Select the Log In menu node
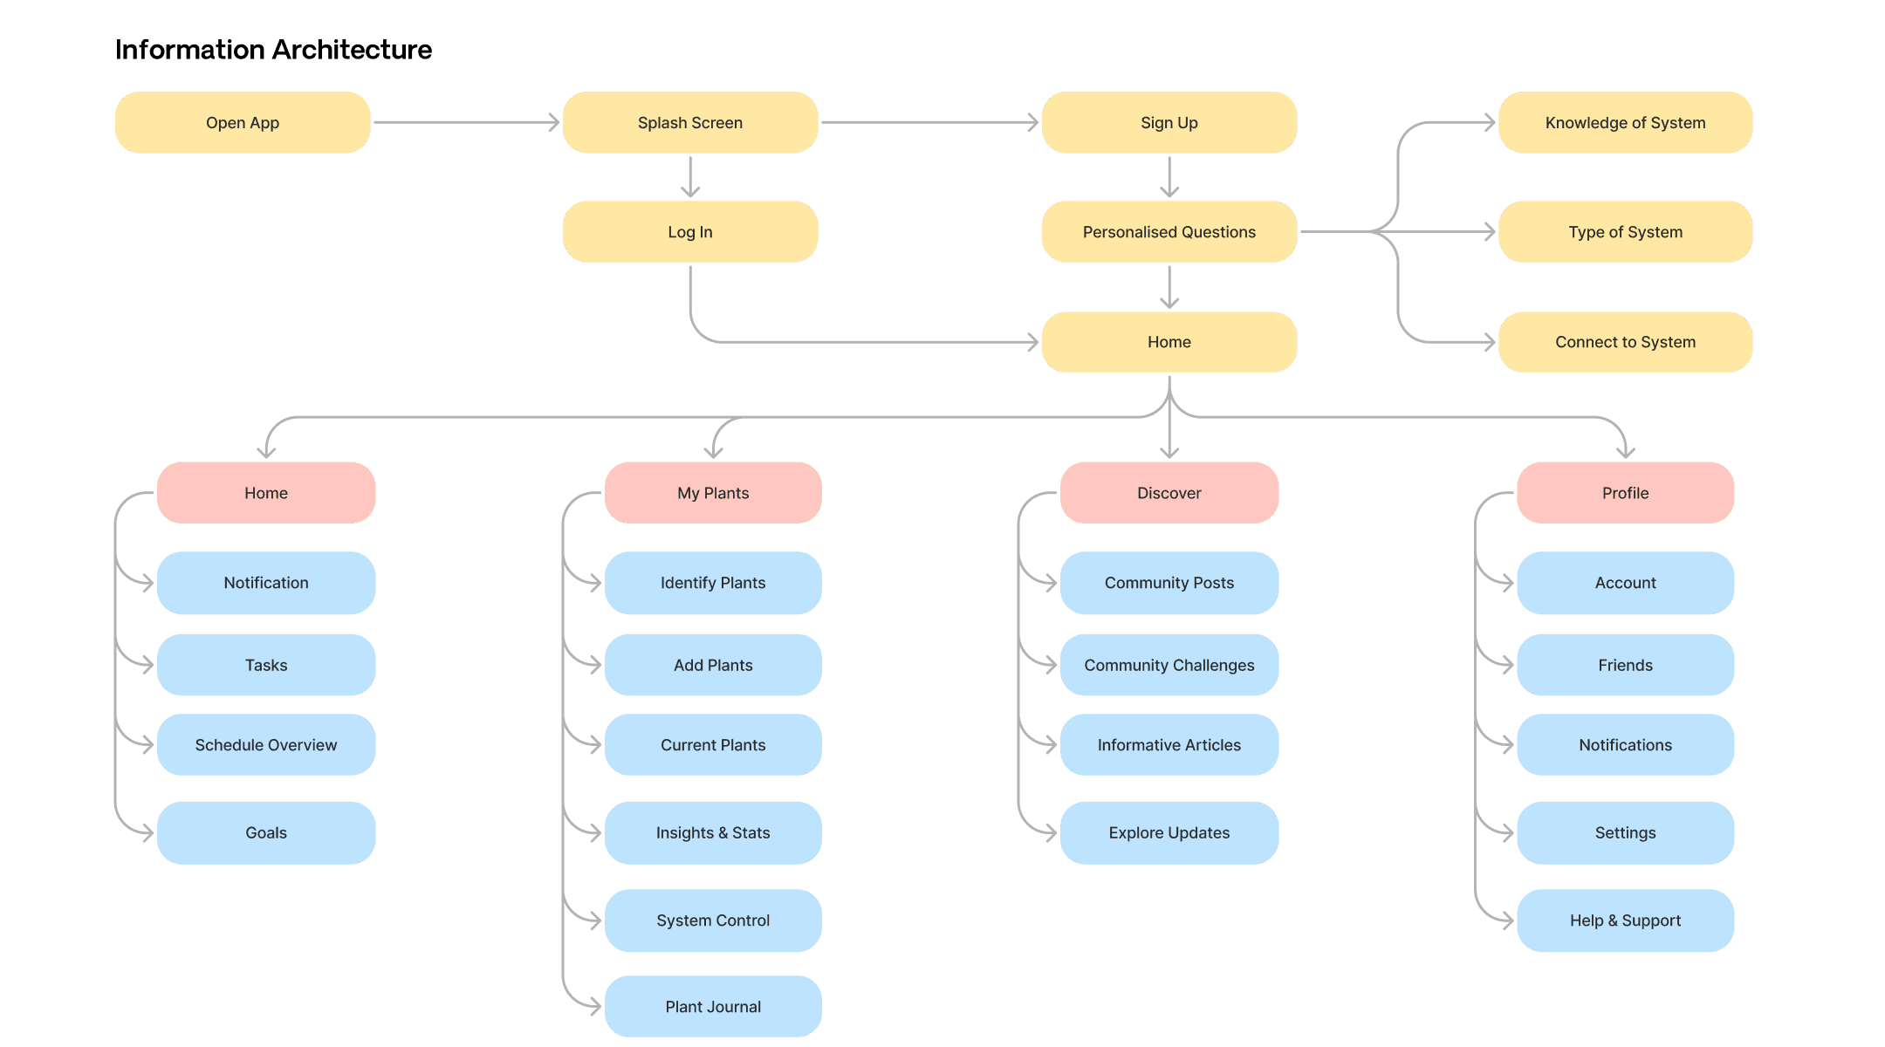Image resolution: width=1885 pixels, height=1047 pixels. point(689,231)
